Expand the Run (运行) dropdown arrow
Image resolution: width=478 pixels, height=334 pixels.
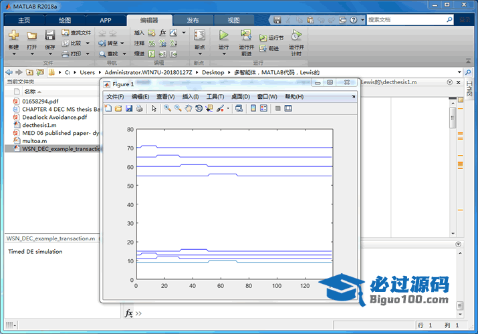224,54
